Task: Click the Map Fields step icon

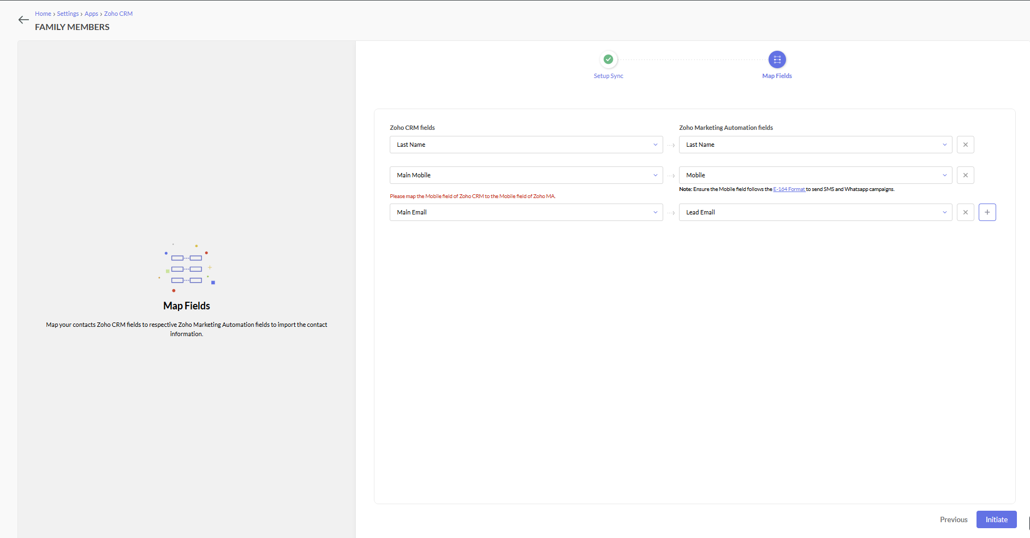Action: pyautogui.click(x=777, y=59)
